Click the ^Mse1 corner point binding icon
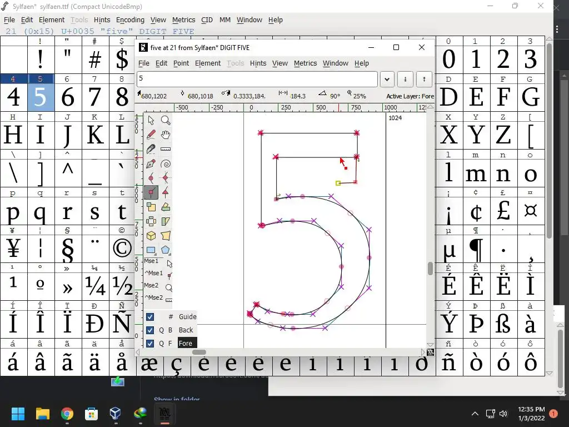The image size is (569, 427). coord(169,276)
